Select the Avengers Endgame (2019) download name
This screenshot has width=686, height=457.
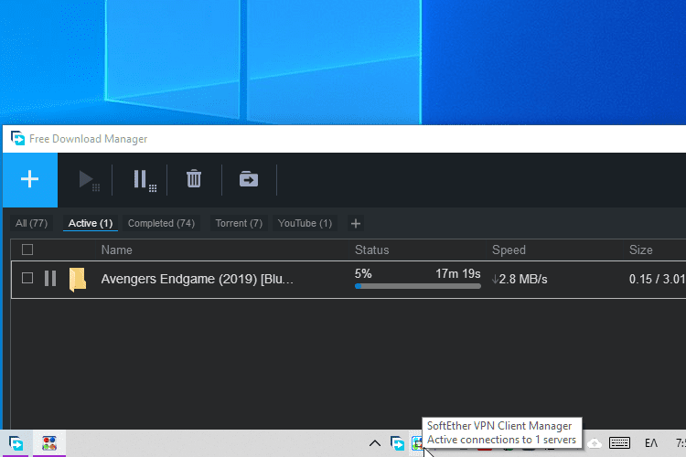point(198,279)
